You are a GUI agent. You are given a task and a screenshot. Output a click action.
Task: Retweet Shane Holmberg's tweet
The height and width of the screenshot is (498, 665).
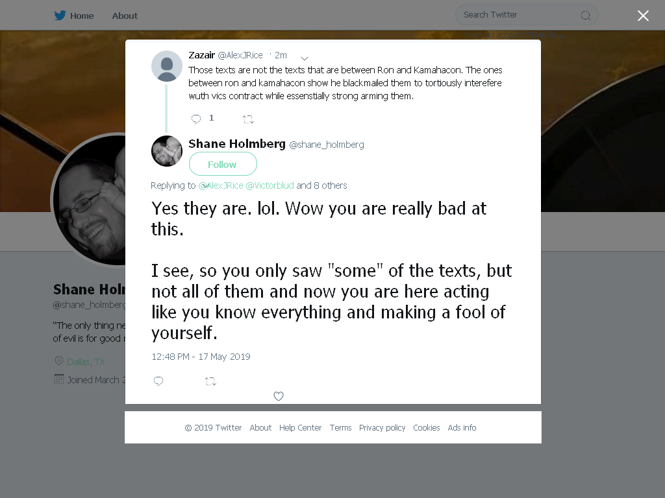pyautogui.click(x=211, y=381)
